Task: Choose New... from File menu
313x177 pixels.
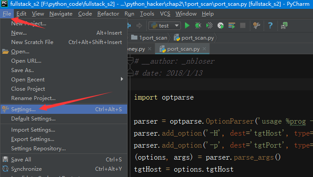Action: [64, 33]
